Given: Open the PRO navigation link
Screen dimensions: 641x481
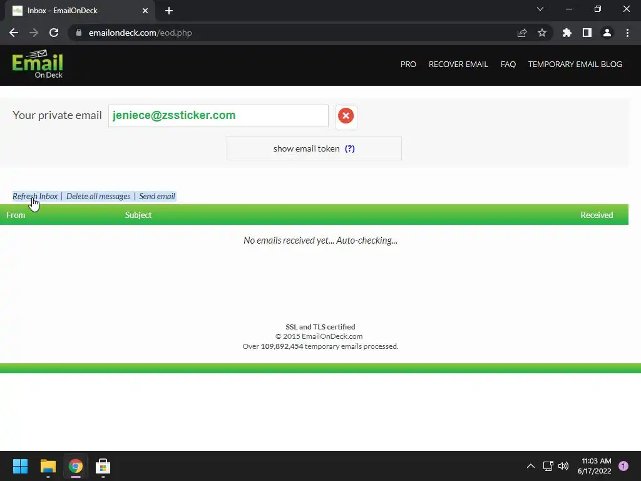Looking at the screenshot, I should 408,65.
